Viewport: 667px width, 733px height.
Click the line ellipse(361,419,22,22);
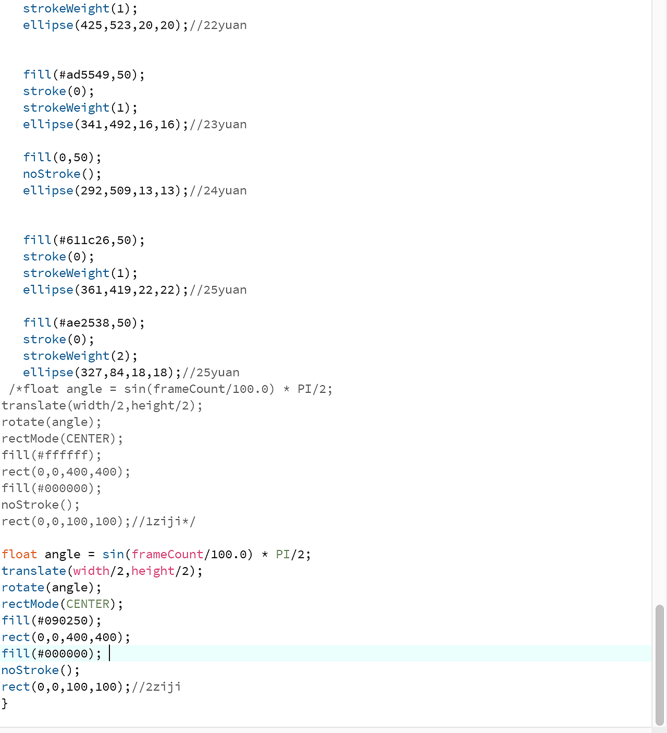pyautogui.click(x=135, y=290)
